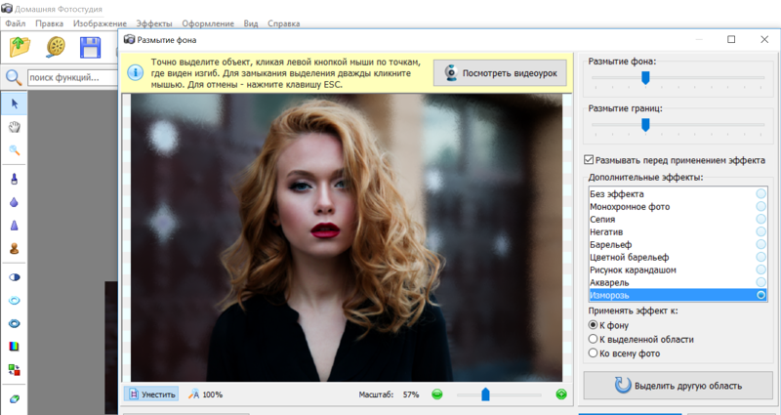This screenshot has height=415, width=781.
Task: Click the blue info icon in hint bar
Action: (135, 72)
